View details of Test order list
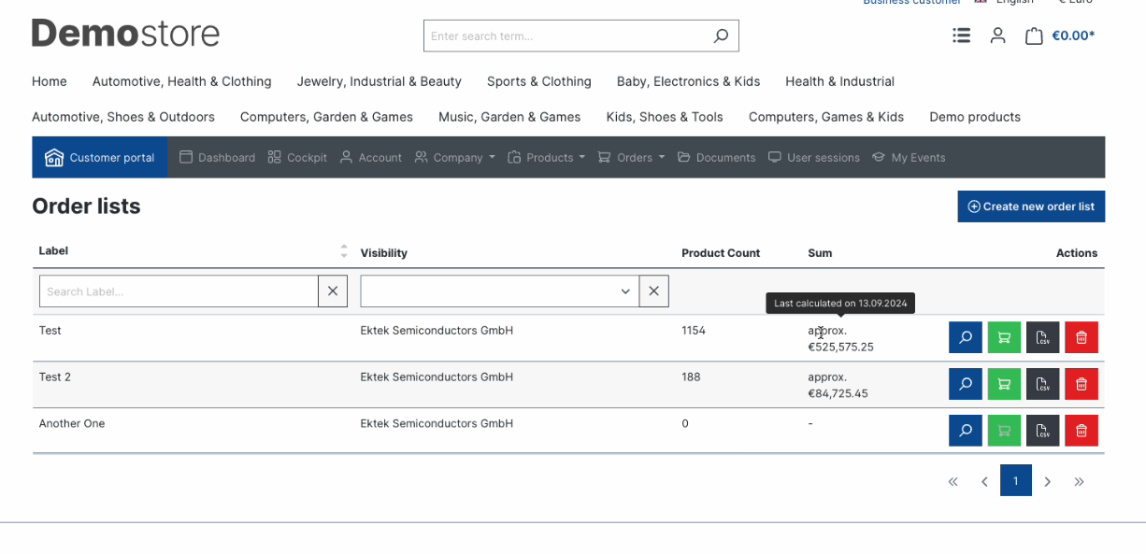 pos(965,337)
